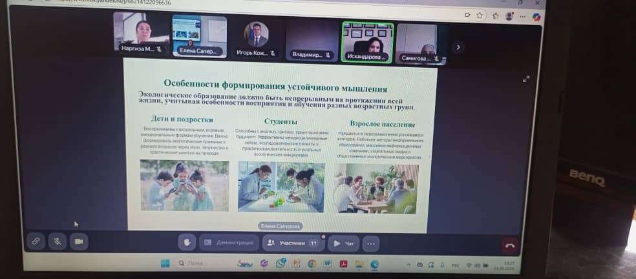The height and width of the screenshot is (279, 636).
Task: Click the participants count badge 11
Action: point(313,243)
